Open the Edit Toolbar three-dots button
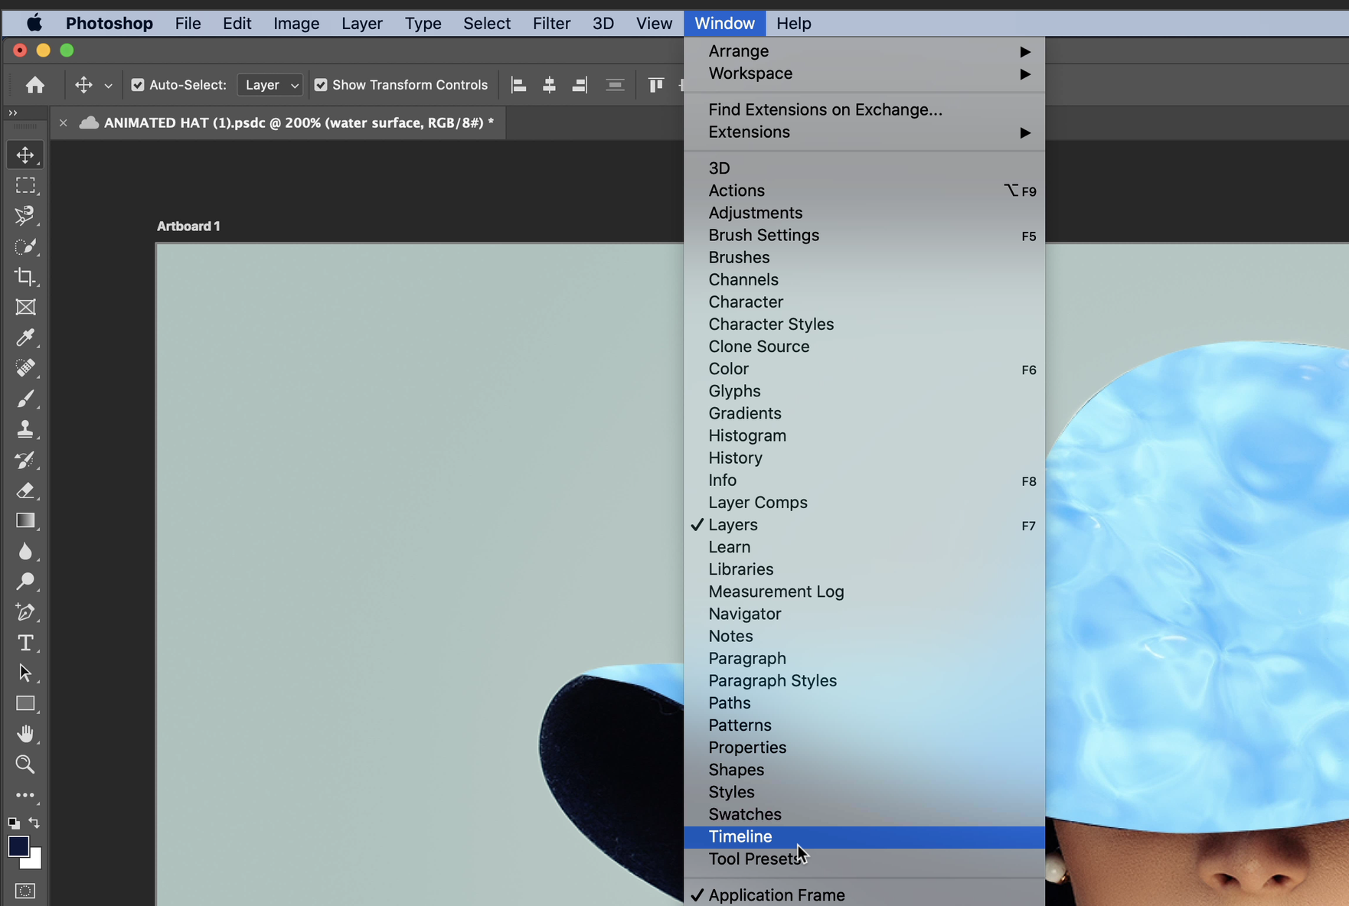The width and height of the screenshot is (1349, 906). pos(25,795)
